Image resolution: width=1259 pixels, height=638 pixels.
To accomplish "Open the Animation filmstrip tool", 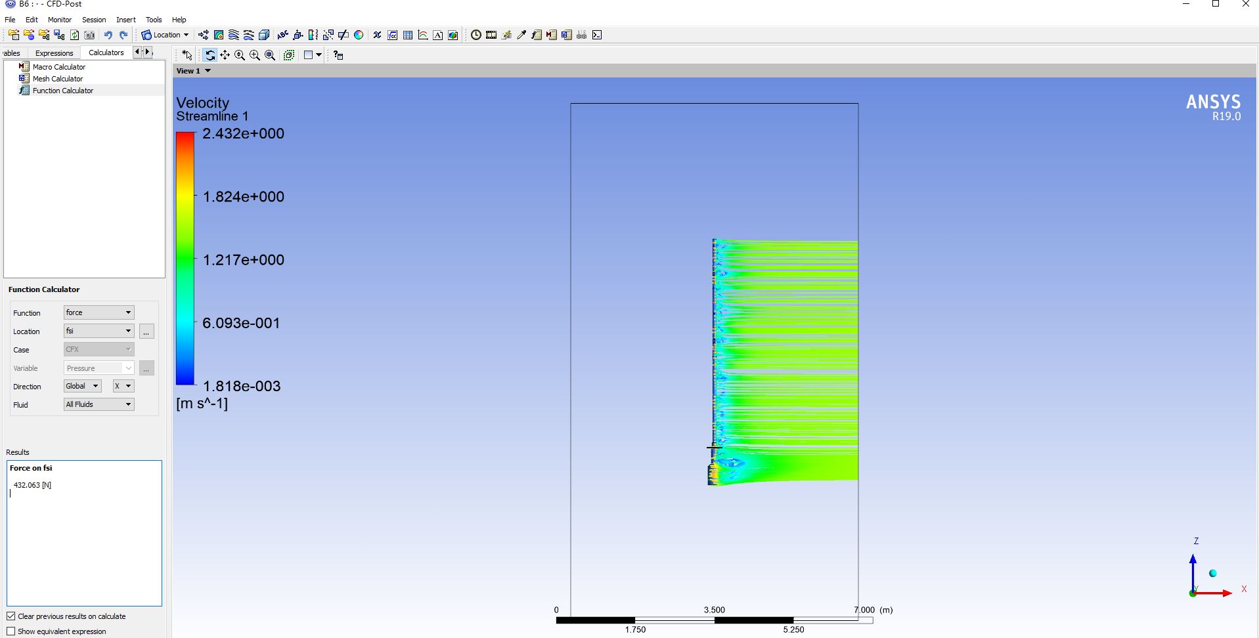I will tap(491, 35).
